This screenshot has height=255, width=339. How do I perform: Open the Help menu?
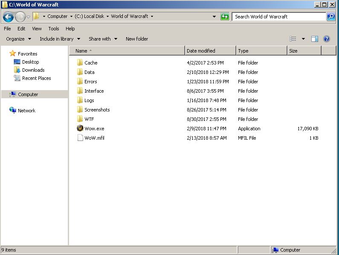(70, 29)
